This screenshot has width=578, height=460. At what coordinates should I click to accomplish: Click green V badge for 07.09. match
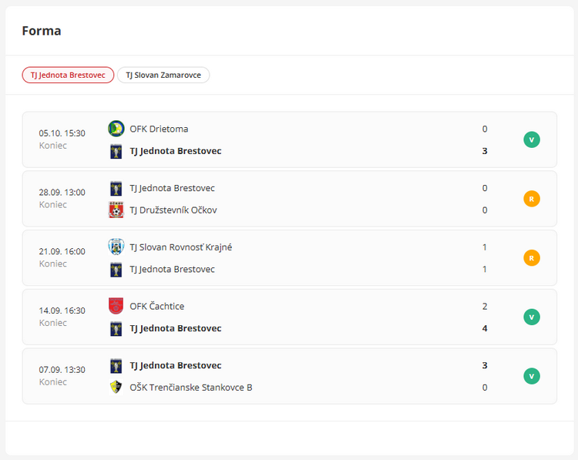click(x=532, y=376)
